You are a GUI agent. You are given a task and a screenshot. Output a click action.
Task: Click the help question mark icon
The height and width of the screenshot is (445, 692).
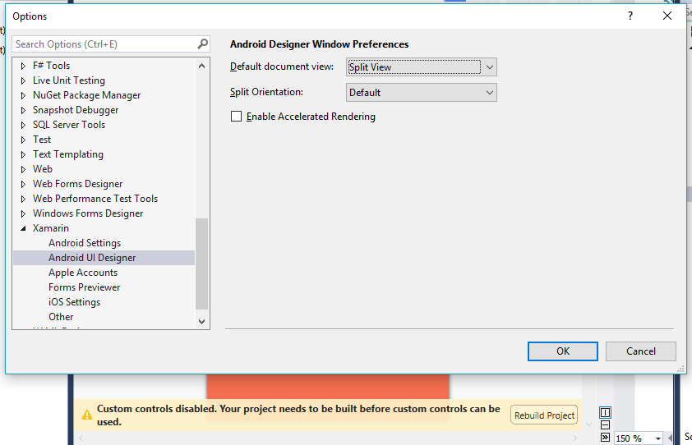coord(630,16)
